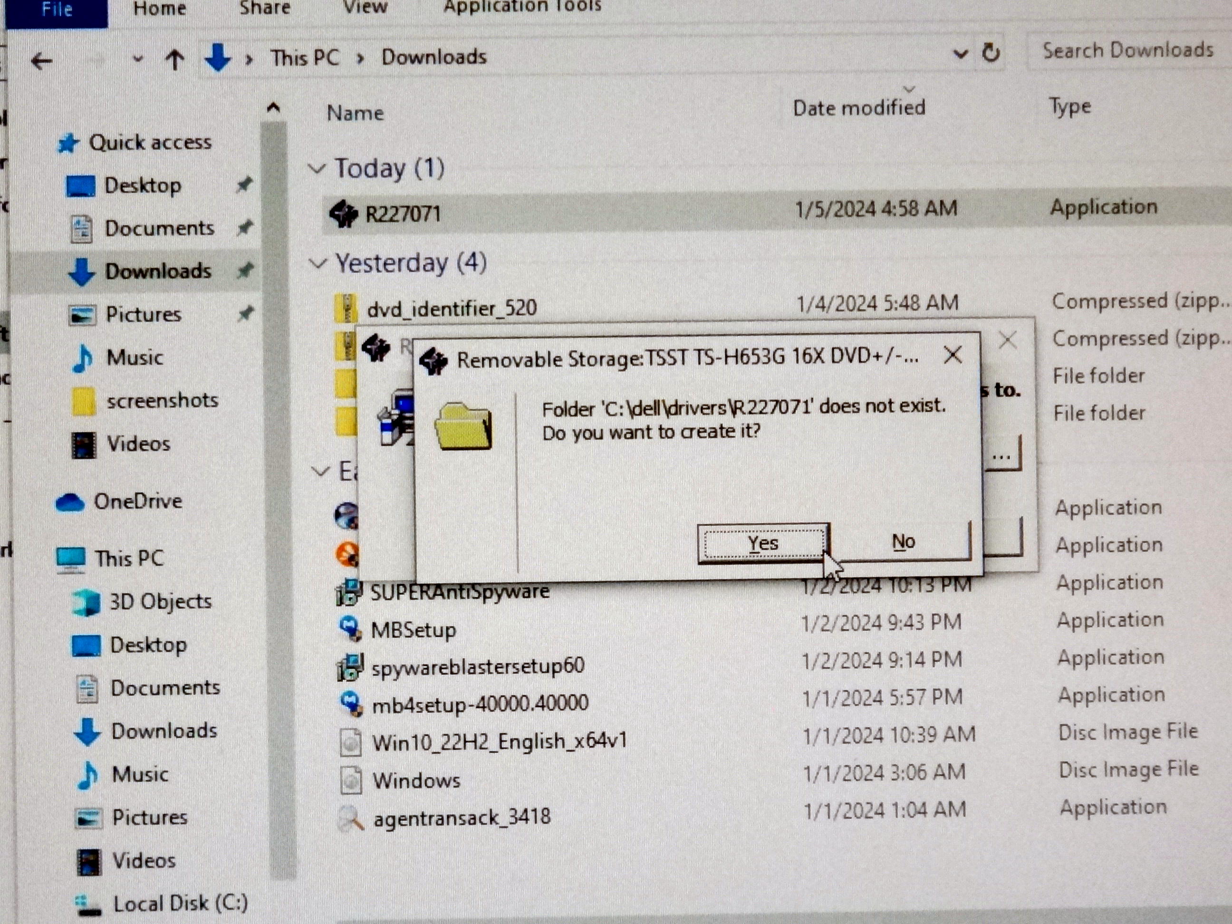
Task: Select the spywareblastersetup60 icon
Action: click(x=350, y=667)
